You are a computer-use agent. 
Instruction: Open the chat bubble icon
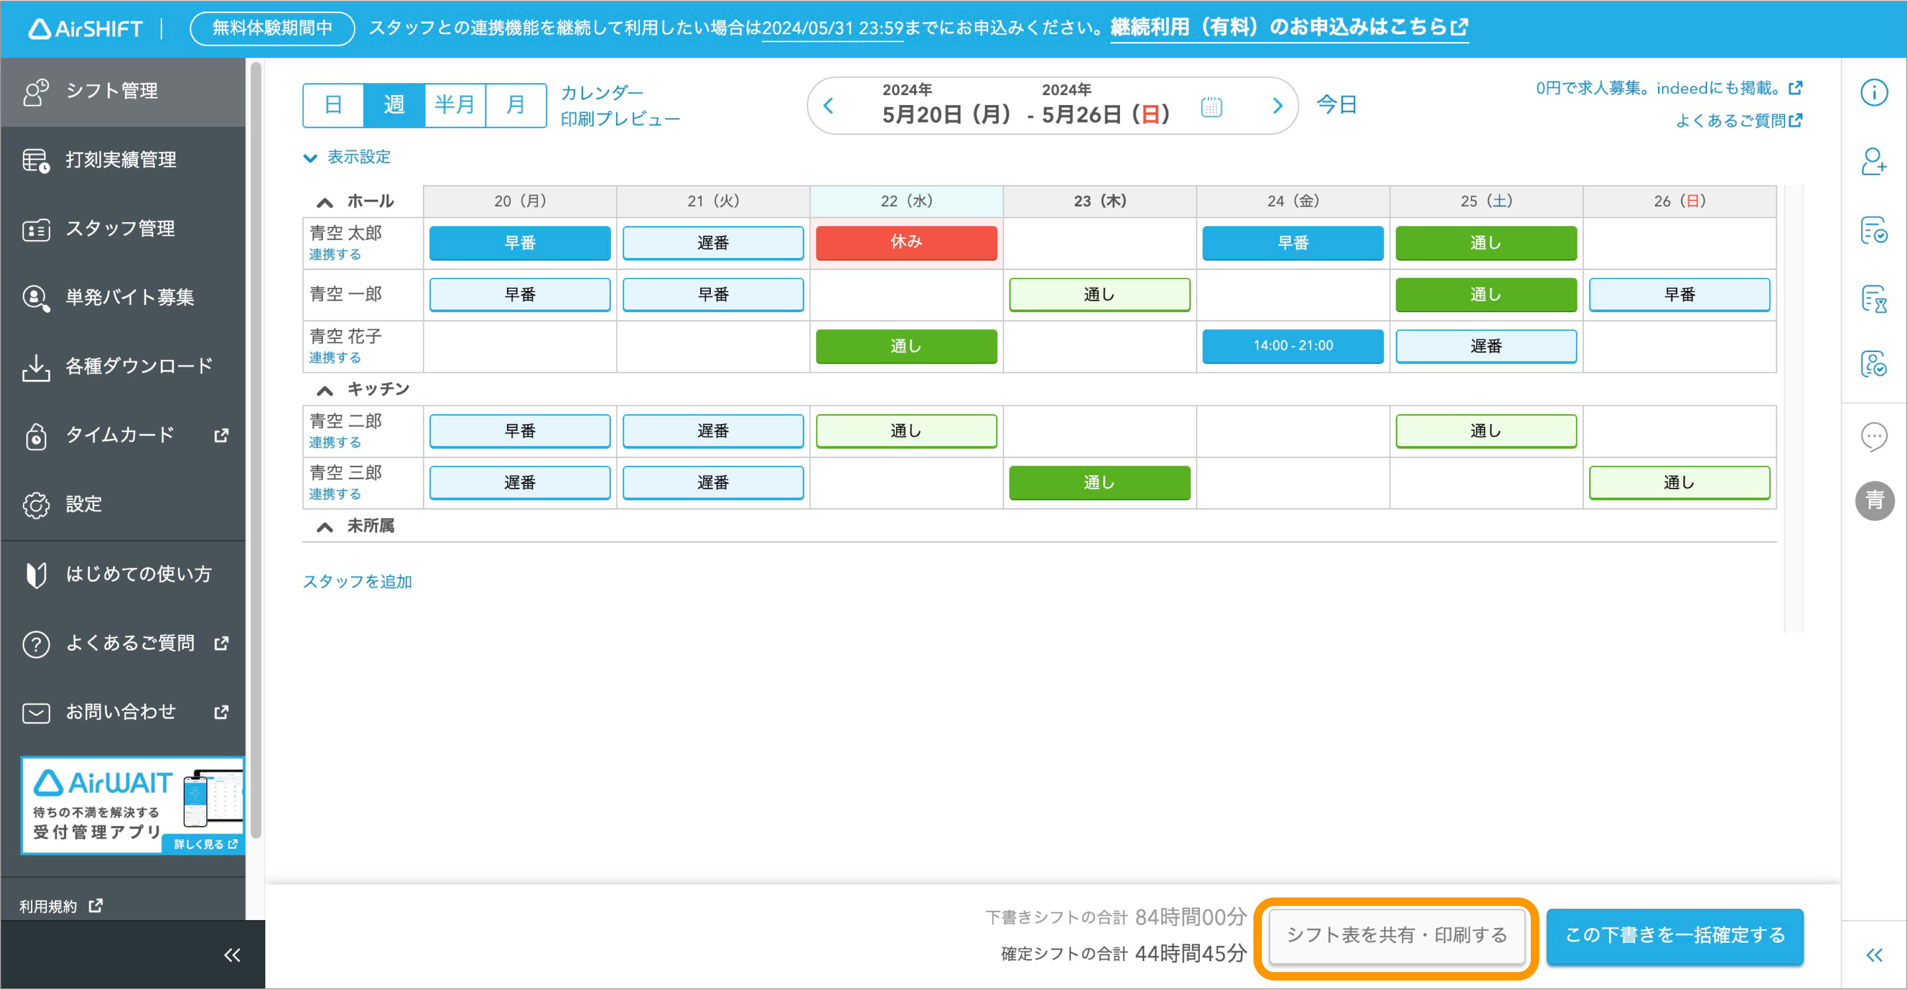(1874, 437)
